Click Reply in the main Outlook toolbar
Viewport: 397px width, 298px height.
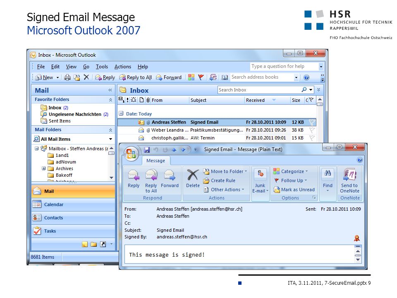pyautogui.click(x=105, y=77)
